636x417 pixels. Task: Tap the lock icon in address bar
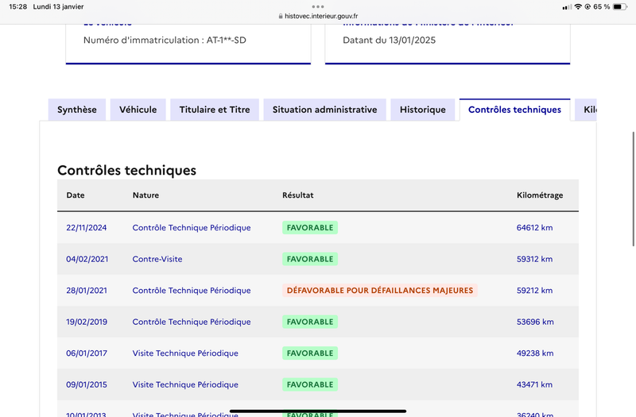[281, 16]
